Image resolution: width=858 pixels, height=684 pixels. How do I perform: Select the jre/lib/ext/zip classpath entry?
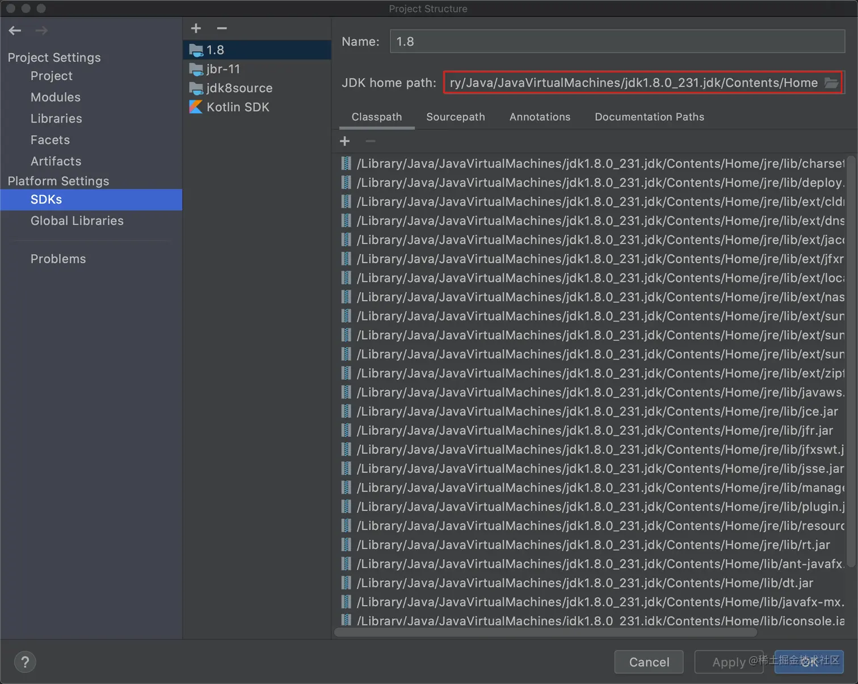coord(590,373)
